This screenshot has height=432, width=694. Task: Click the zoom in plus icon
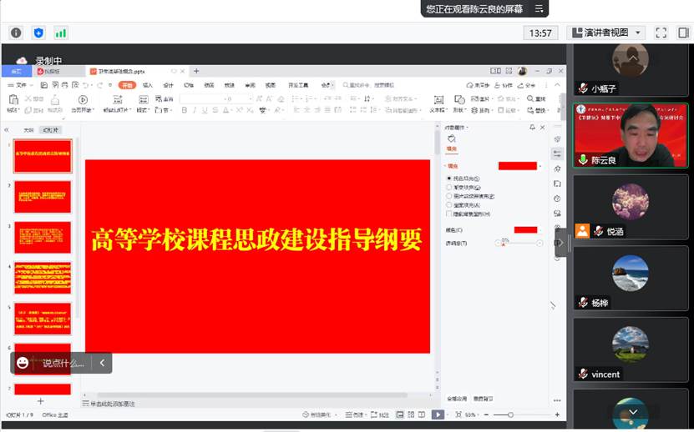[557, 414]
